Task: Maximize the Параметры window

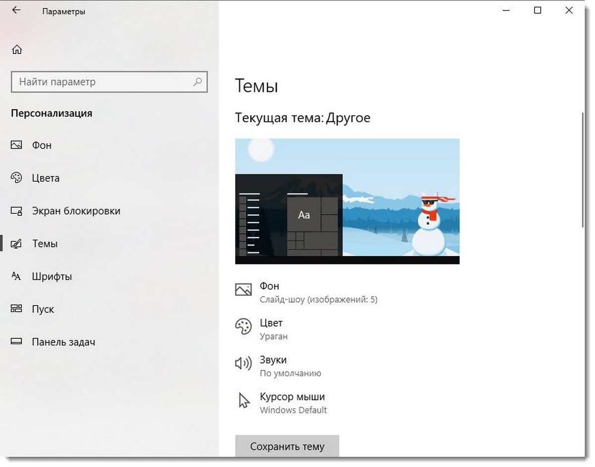Action: (537, 10)
